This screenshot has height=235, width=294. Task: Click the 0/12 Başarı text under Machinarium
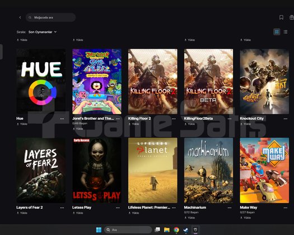tap(192, 212)
